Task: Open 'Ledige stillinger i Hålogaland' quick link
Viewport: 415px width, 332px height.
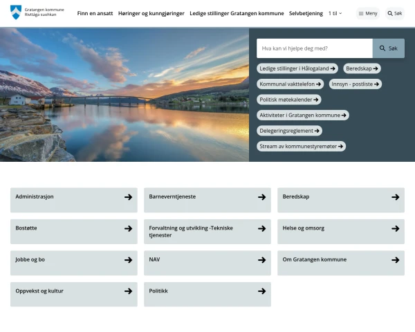Action: (297, 68)
